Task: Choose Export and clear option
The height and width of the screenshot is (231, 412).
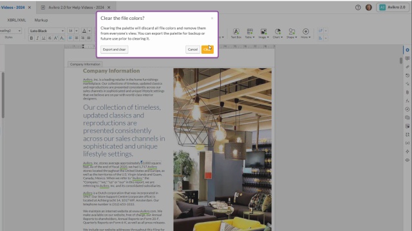Action: tap(115, 49)
